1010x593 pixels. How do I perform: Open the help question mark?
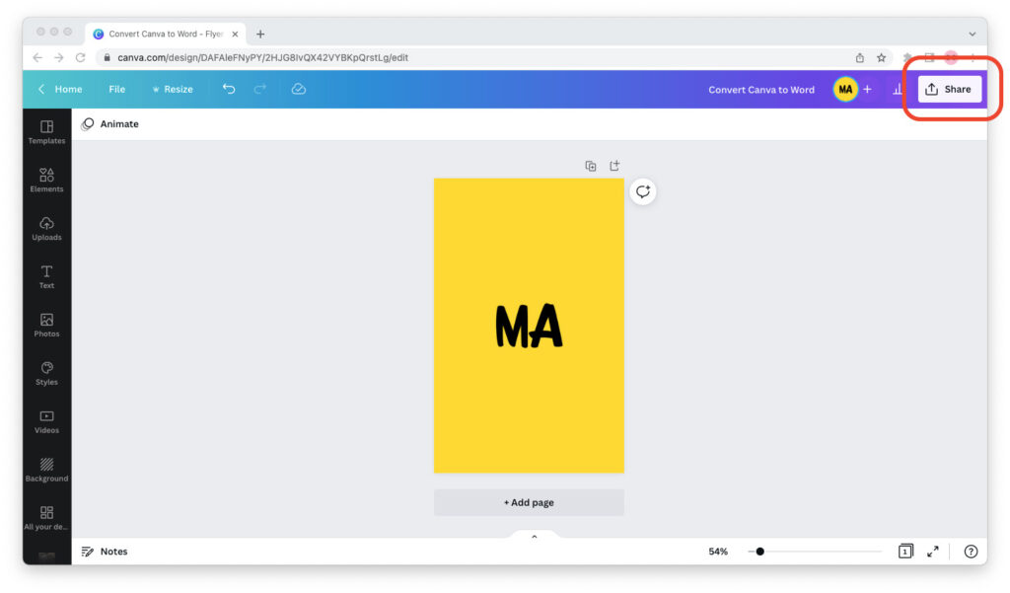tap(971, 552)
